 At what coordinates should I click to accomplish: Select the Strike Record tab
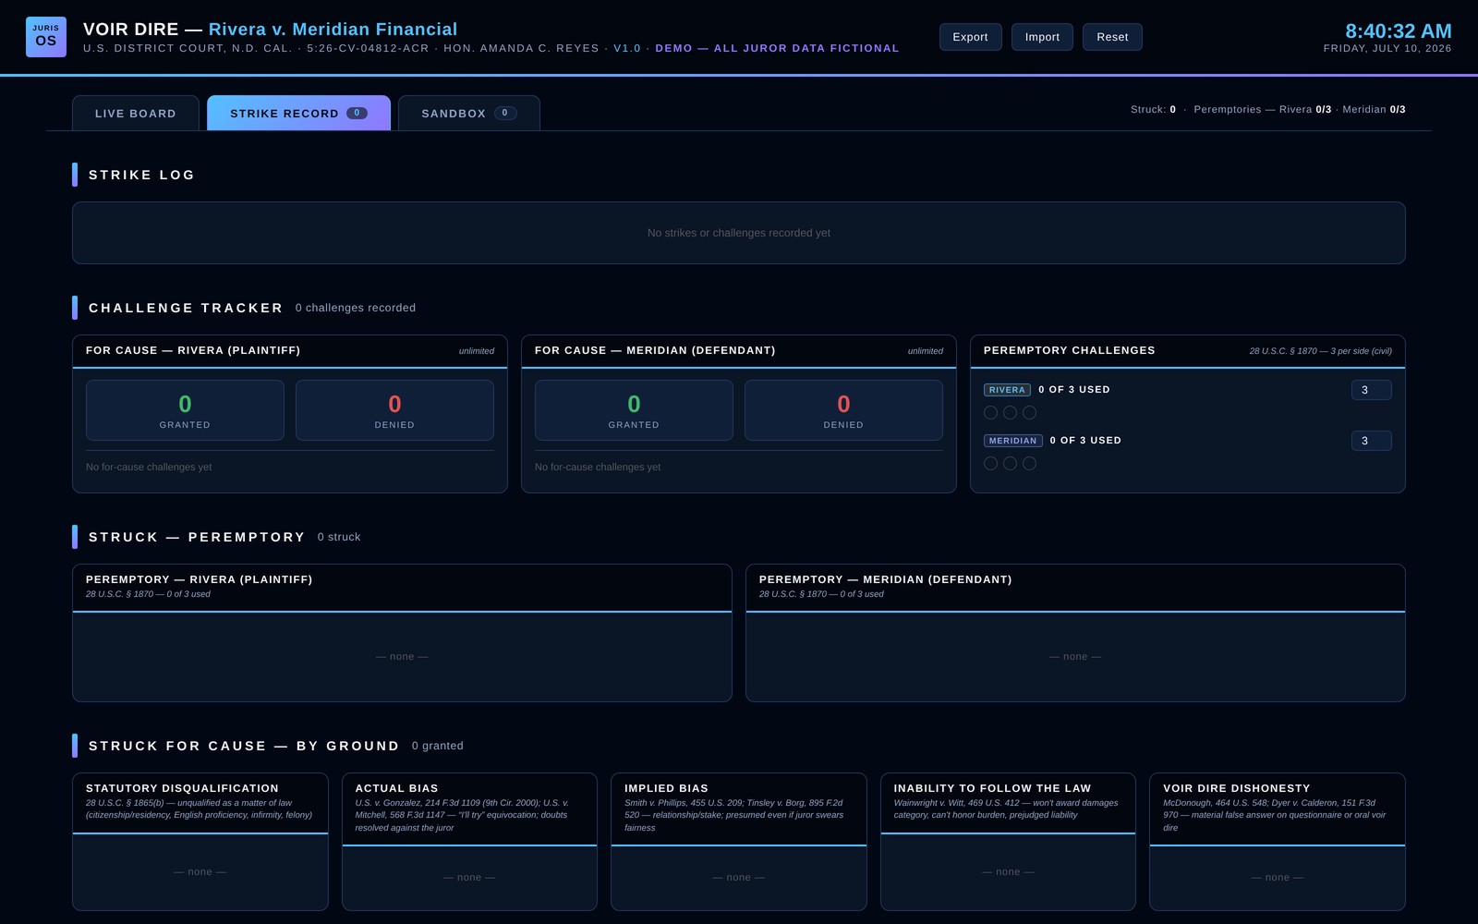click(298, 113)
